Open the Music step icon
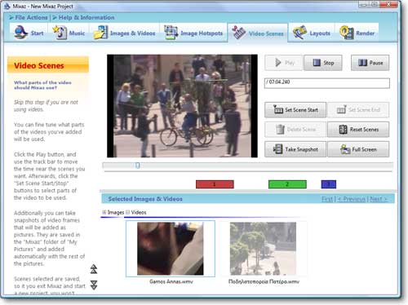 click(60, 33)
